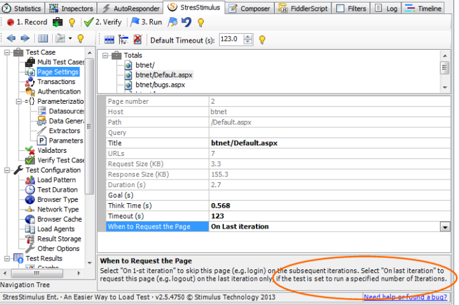Screen dimensions: 459x305
Task: Switch to the Statistics tab
Action: pos(22,8)
